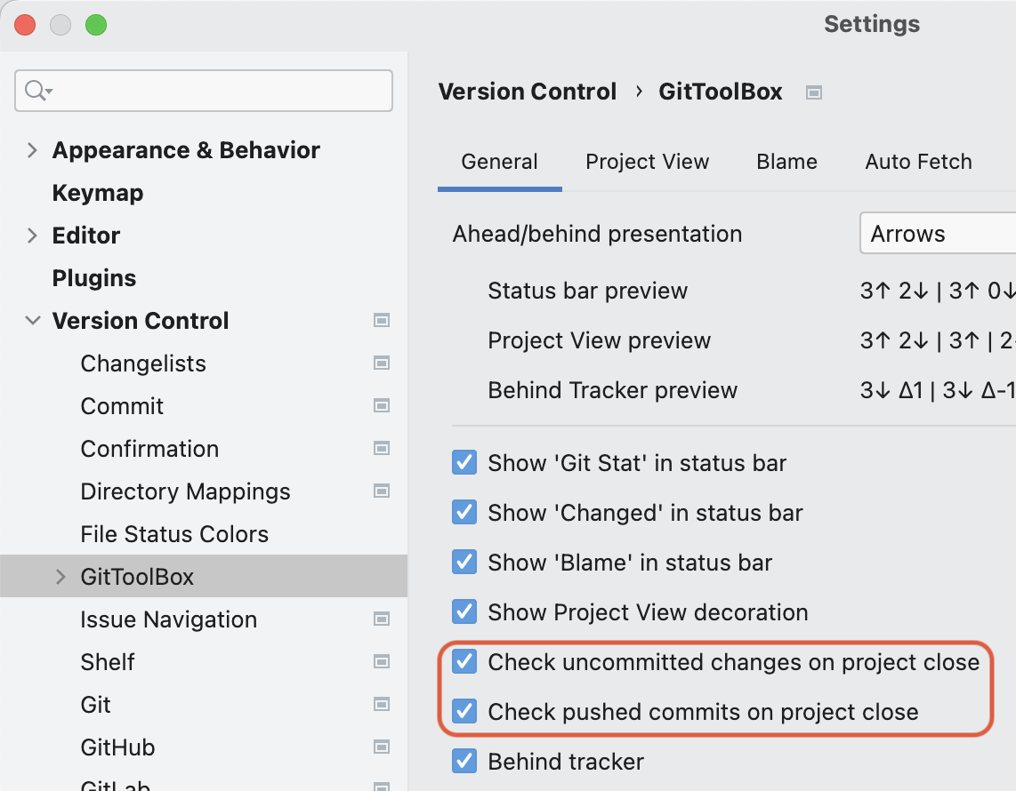Open the Auto Fetch tab
The width and height of the screenshot is (1016, 791).
pos(918,161)
